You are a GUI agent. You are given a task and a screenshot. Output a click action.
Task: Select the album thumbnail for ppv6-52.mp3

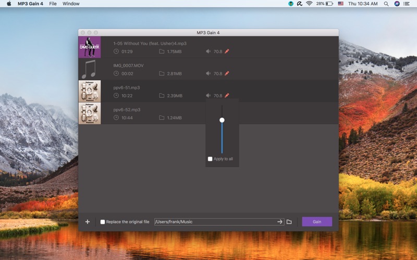90,113
